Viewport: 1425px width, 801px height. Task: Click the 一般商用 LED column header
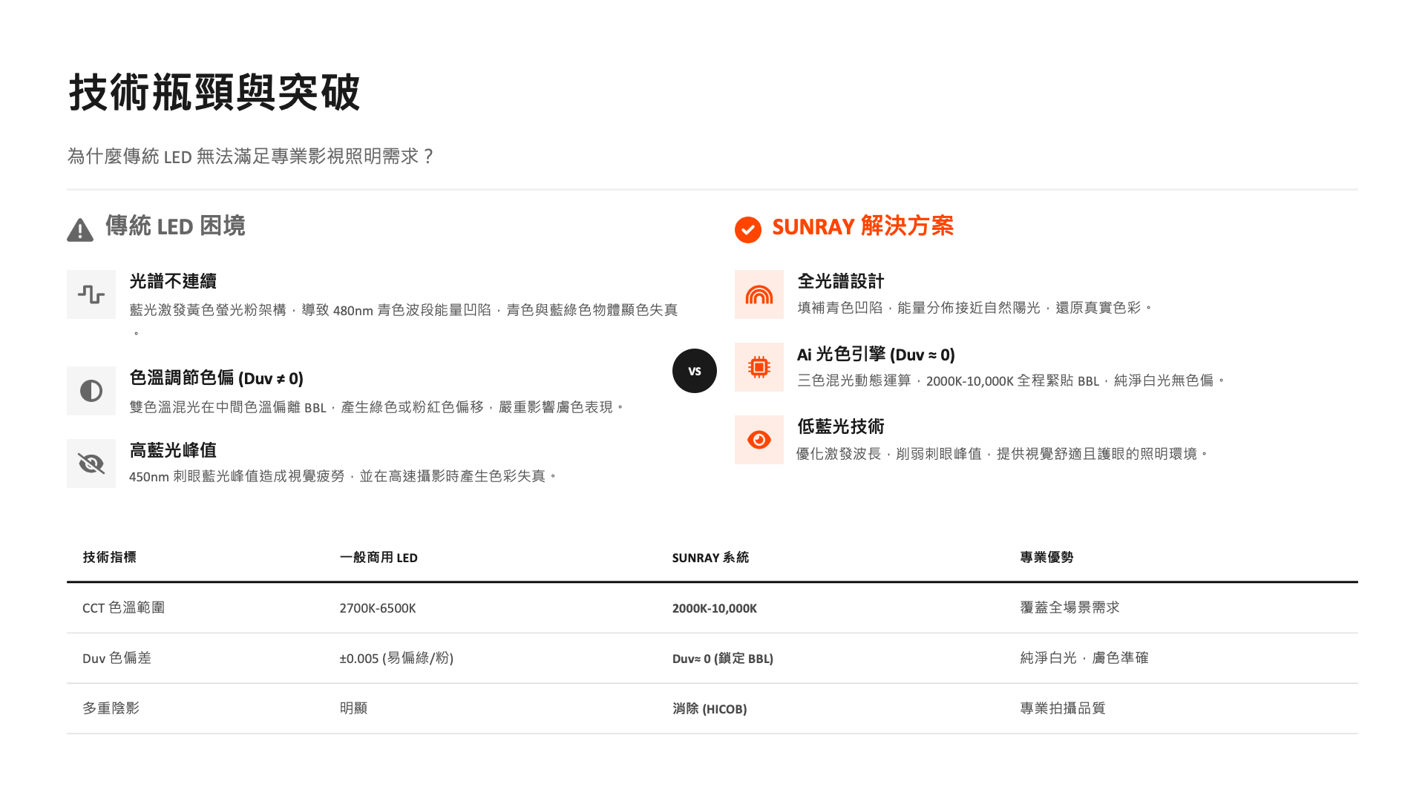[379, 558]
